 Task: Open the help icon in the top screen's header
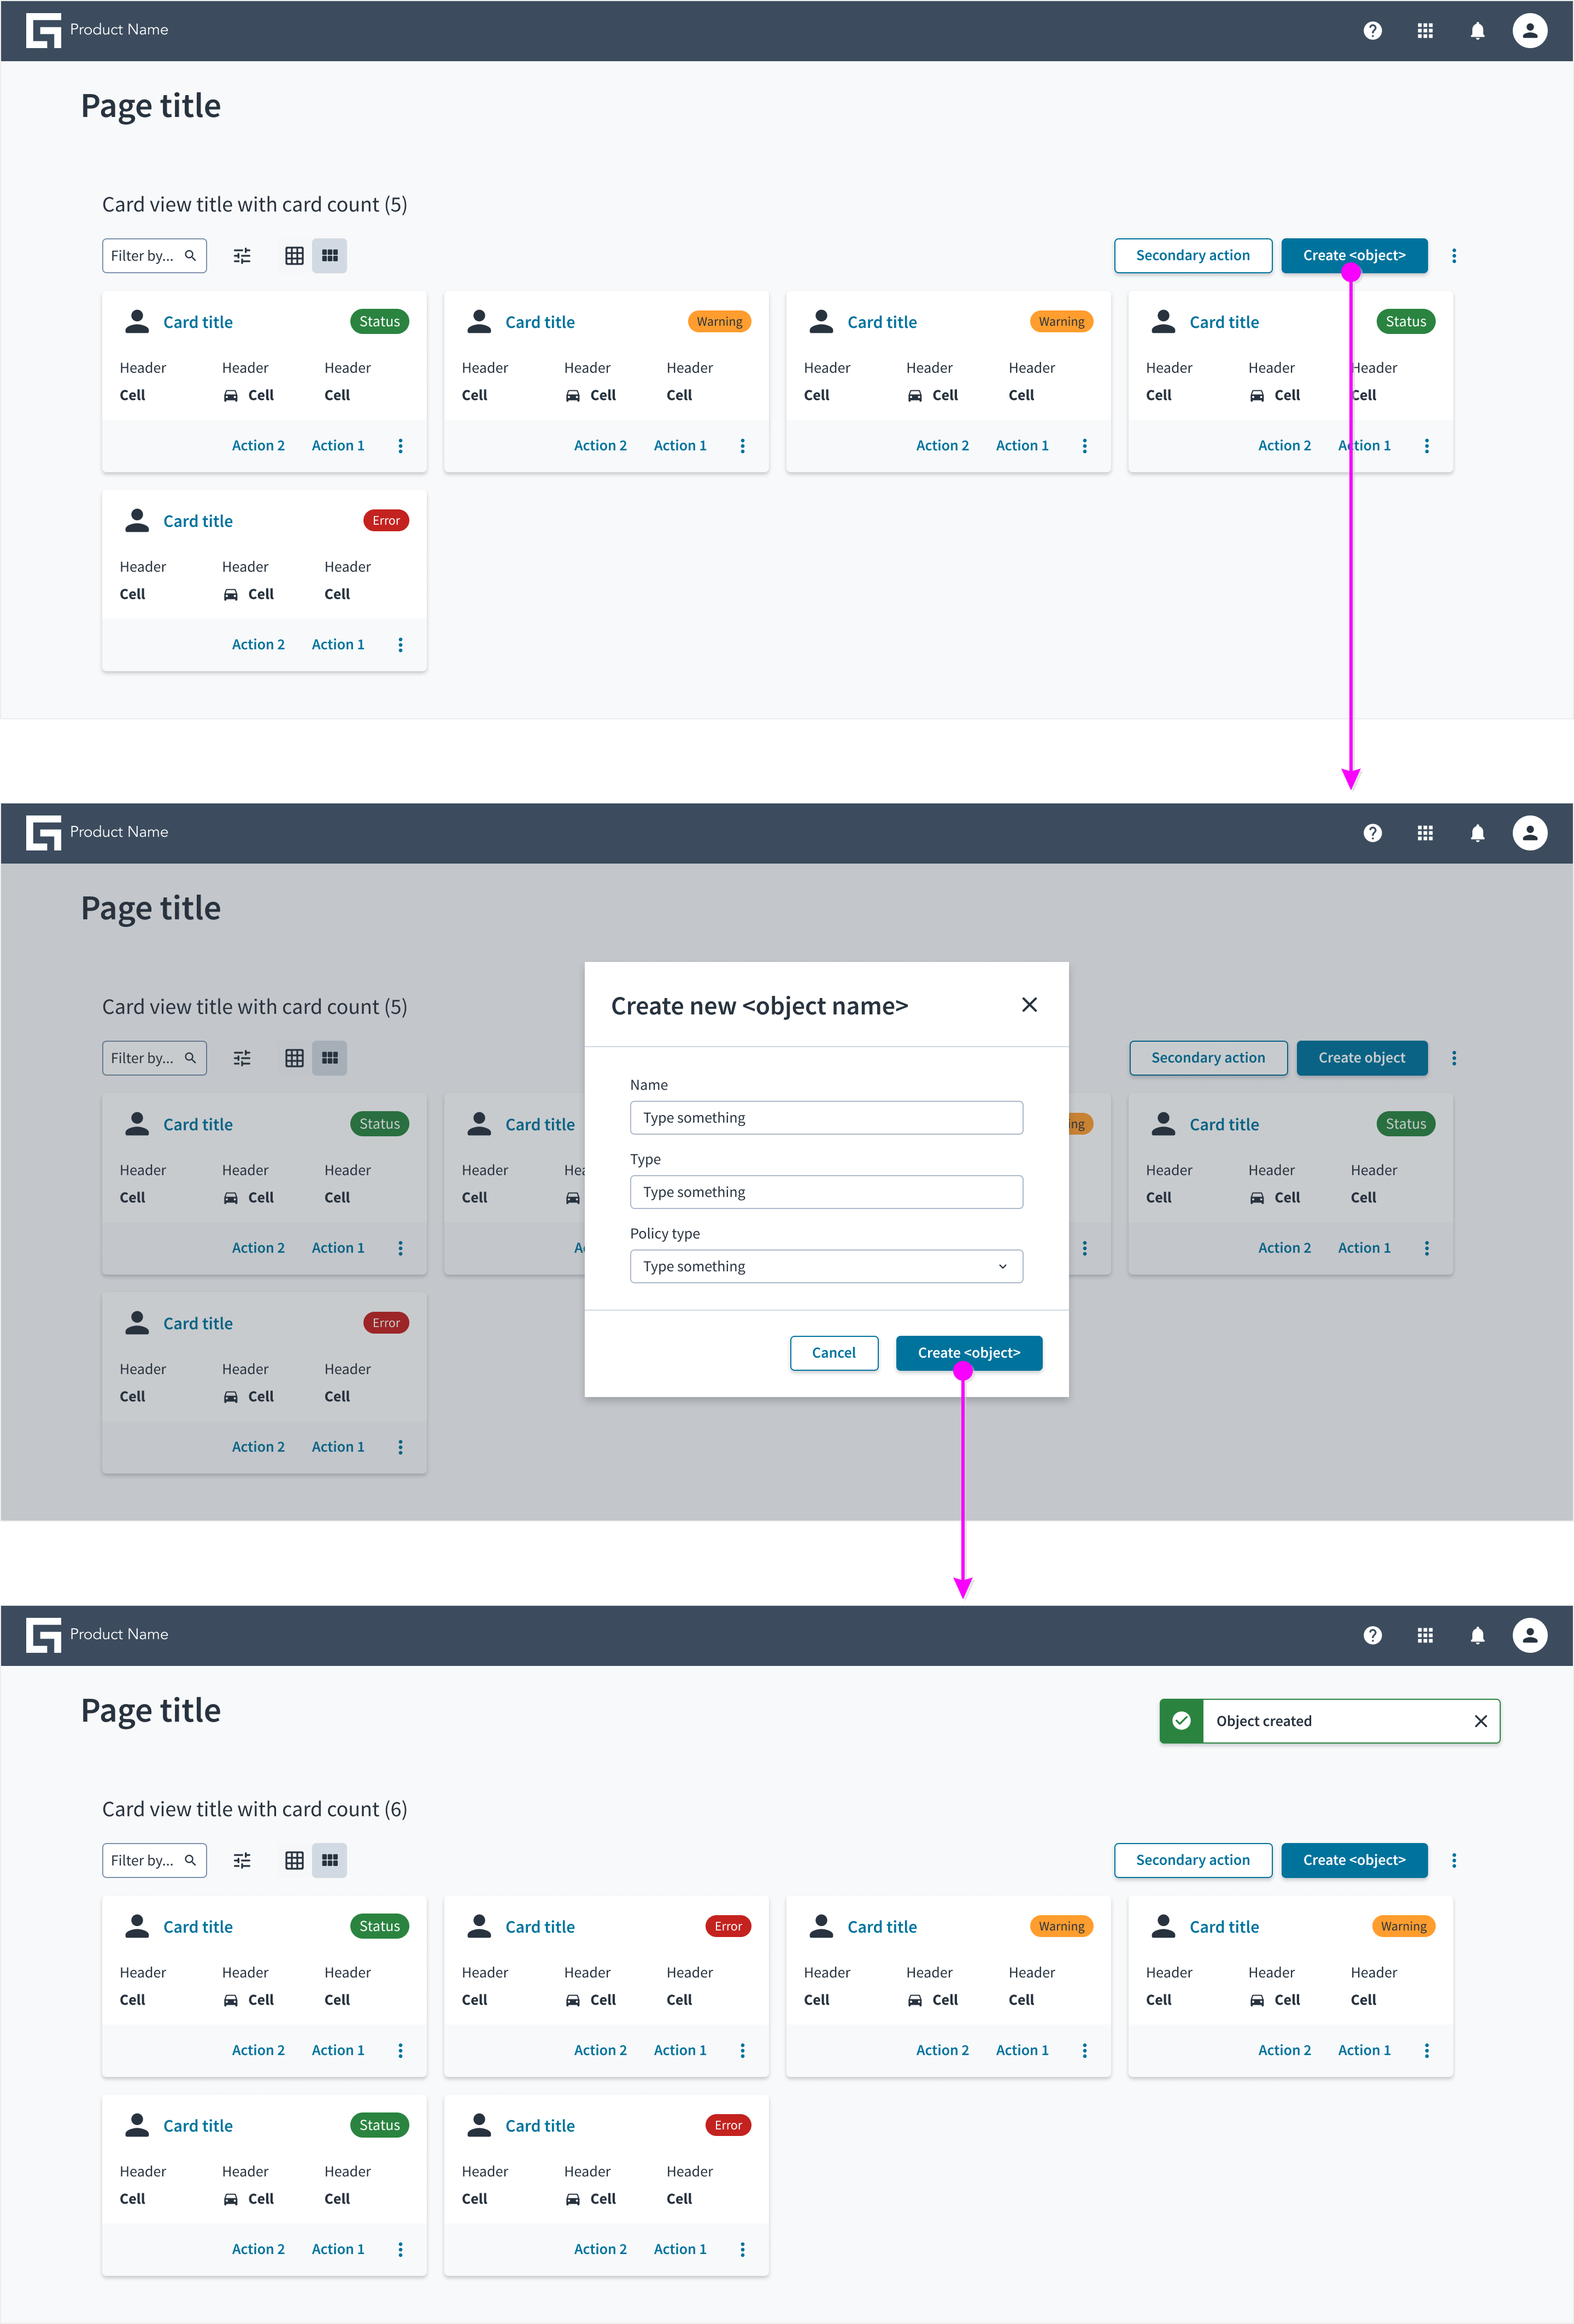click(1372, 31)
